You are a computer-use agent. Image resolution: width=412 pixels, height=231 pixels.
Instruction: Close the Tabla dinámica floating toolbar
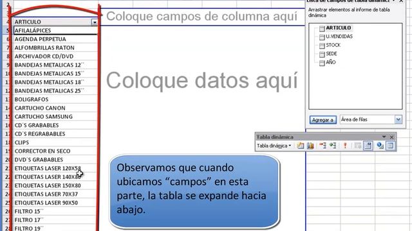click(x=392, y=137)
